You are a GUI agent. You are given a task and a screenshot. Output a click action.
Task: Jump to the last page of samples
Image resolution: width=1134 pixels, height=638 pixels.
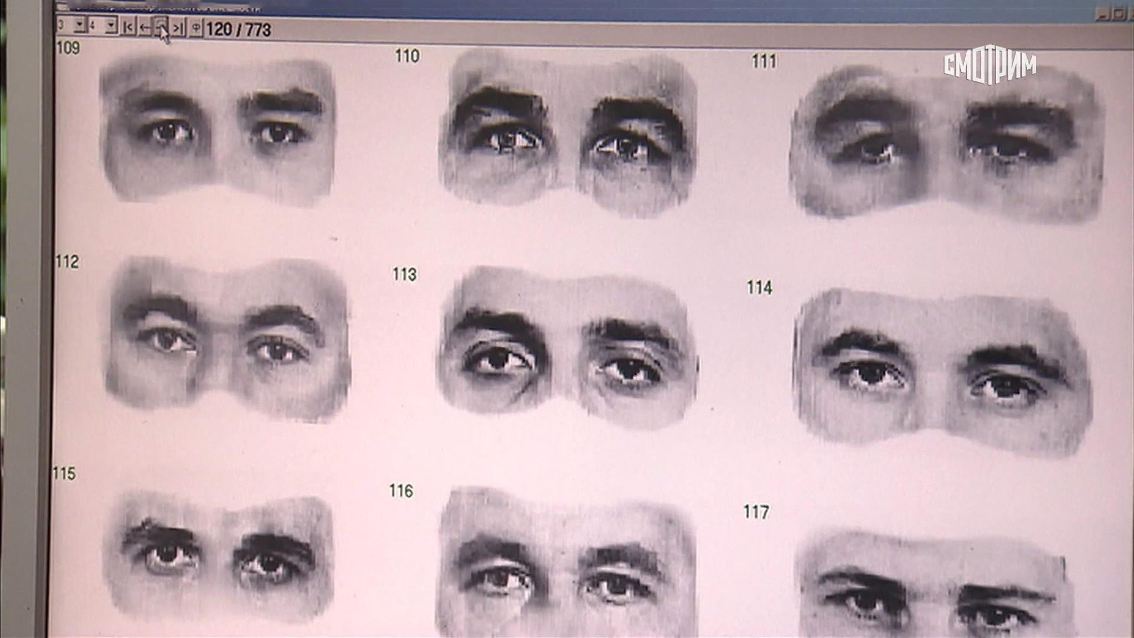point(177,27)
